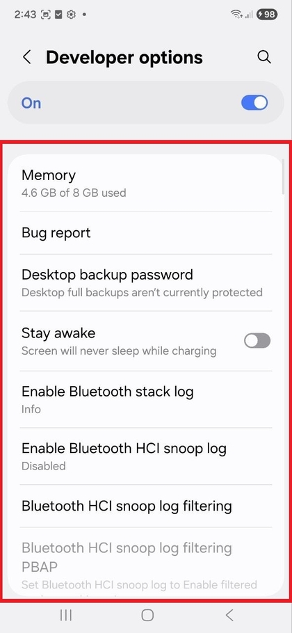The height and width of the screenshot is (633, 292).
Task: Click the scrollbar on the right edge
Action: point(283,177)
